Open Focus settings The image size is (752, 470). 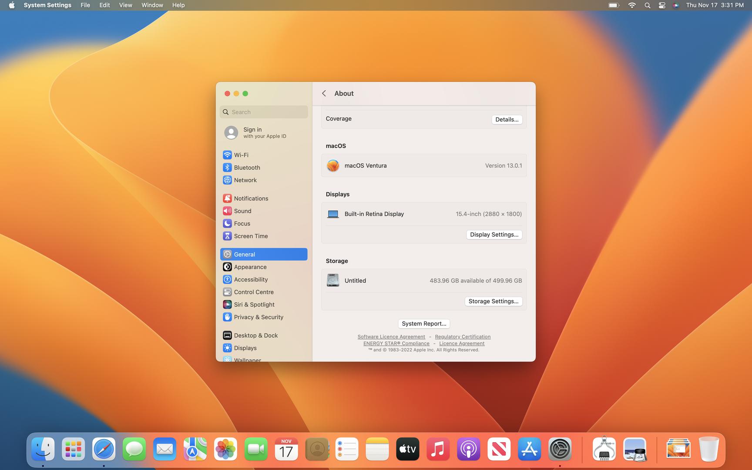click(242, 224)
